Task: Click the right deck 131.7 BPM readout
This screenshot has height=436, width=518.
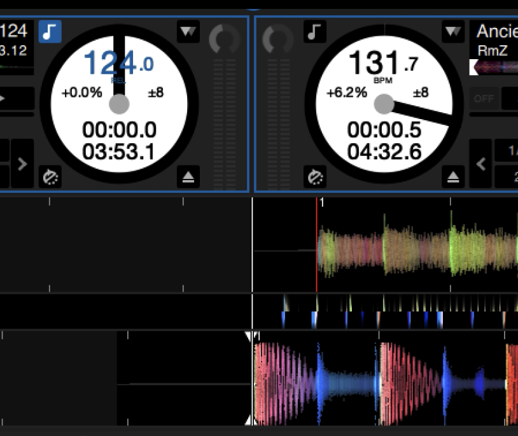Action: pyautogui.click(x=384, y=63)
